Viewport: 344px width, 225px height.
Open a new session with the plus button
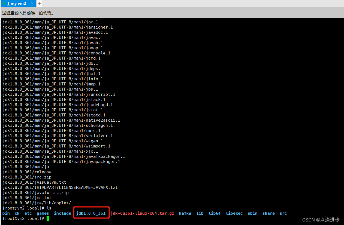point(39,4)
